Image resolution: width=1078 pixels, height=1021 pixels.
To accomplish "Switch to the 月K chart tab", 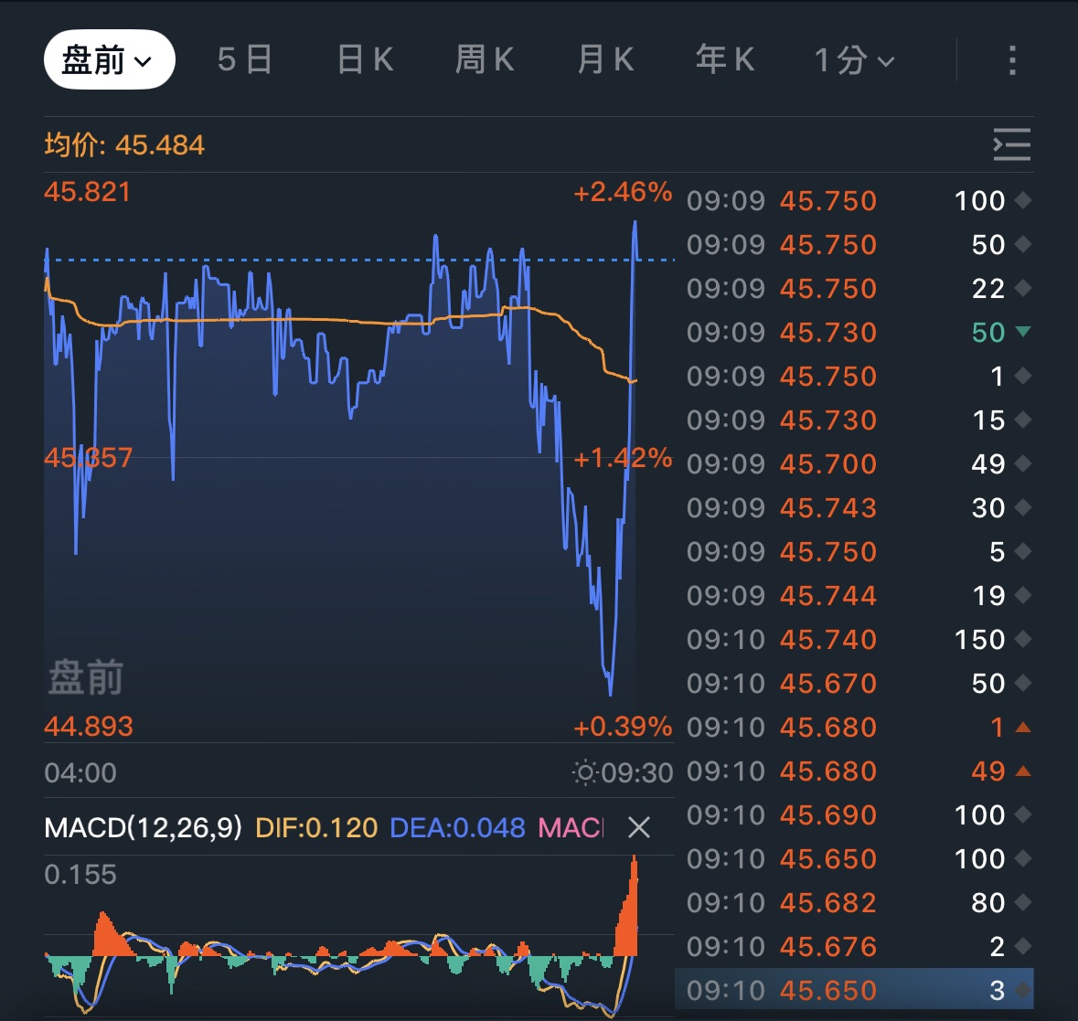I will point(605,59).
